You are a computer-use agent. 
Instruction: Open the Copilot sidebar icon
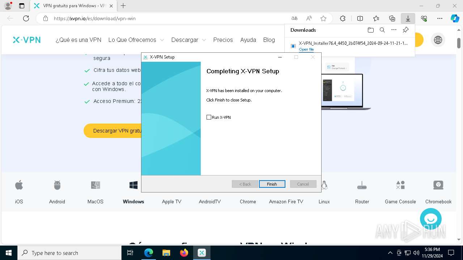[455, 18]
